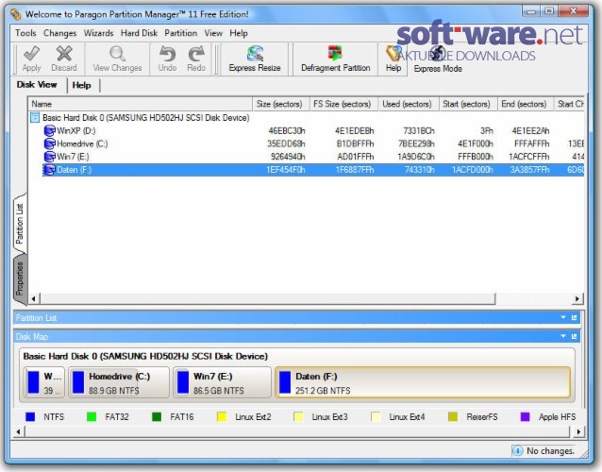The height and width of the screenshot is (472, 602).
Task: Click the 46EBC30h size value for WinXP
Action: pyautogui.click(x=287, y=131)
